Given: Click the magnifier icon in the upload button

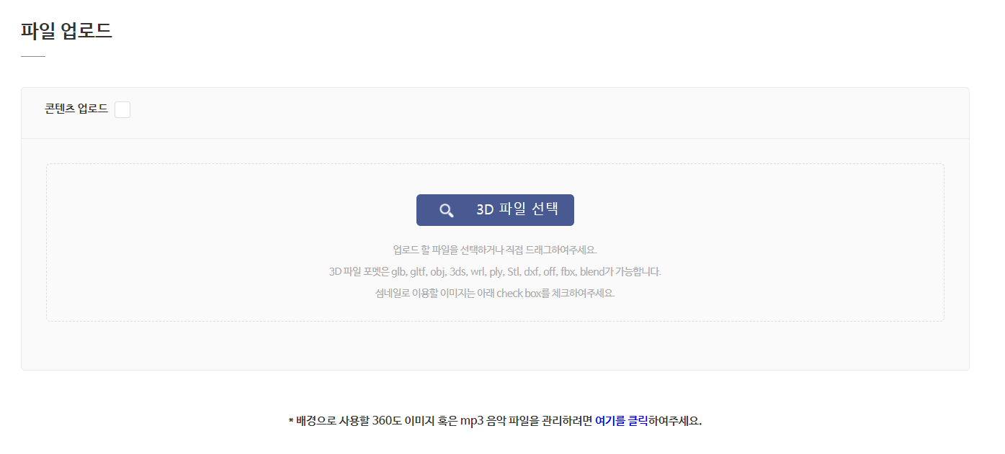Looking at the screenshot, I should pyautogui.click(x=447, y=210).
